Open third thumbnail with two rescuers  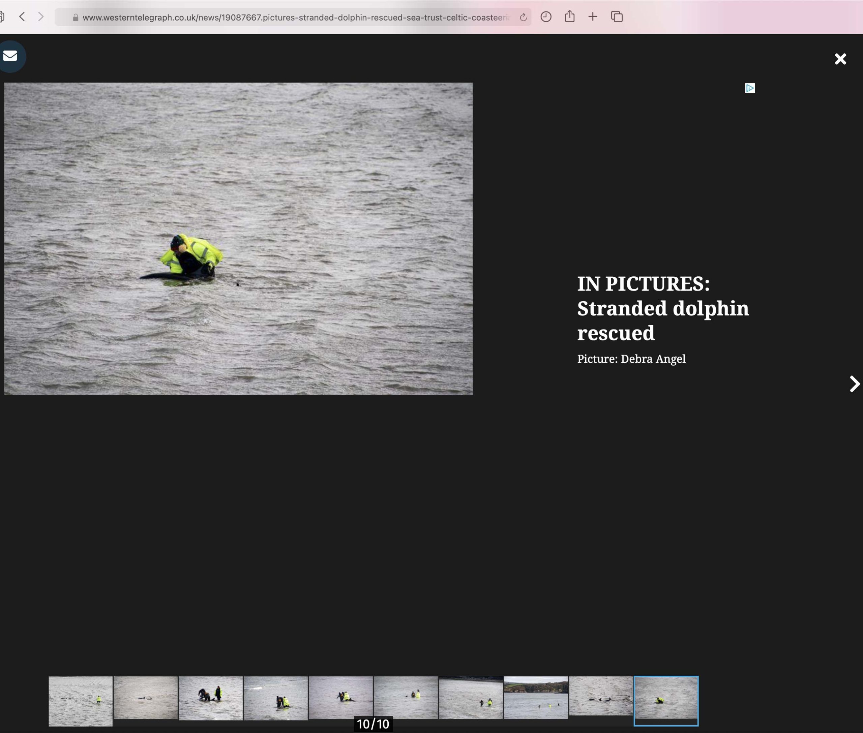[x=211, y=698]
